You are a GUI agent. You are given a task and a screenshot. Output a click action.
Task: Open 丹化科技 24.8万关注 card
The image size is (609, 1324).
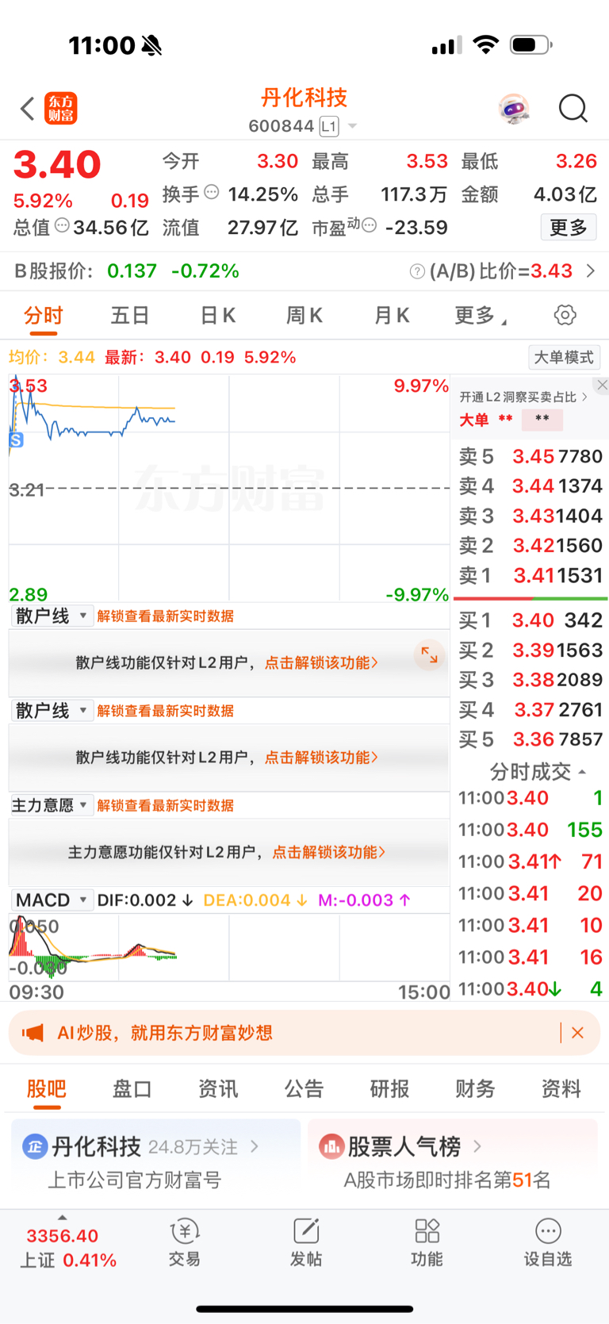pyautogui.click(x=155, y=1163)
